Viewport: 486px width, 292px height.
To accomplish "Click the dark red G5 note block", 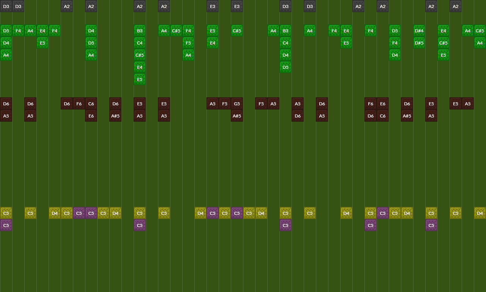I will (x=237, y=103).
